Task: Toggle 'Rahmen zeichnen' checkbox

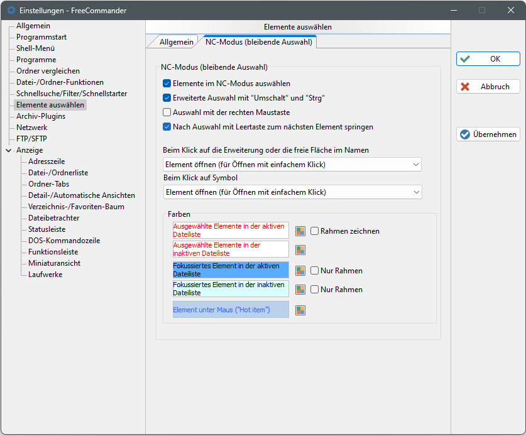Action: tap(315, 231)
